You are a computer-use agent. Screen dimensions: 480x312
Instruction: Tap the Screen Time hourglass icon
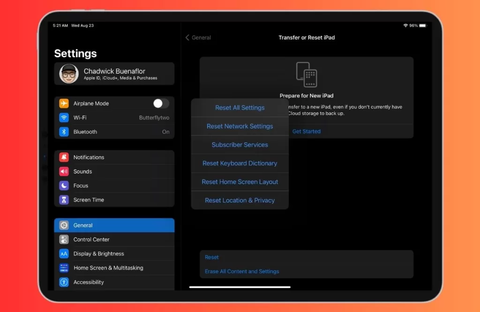(x=64, y=200)
